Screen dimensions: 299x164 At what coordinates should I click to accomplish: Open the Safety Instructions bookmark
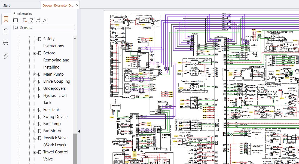(53, 42)
